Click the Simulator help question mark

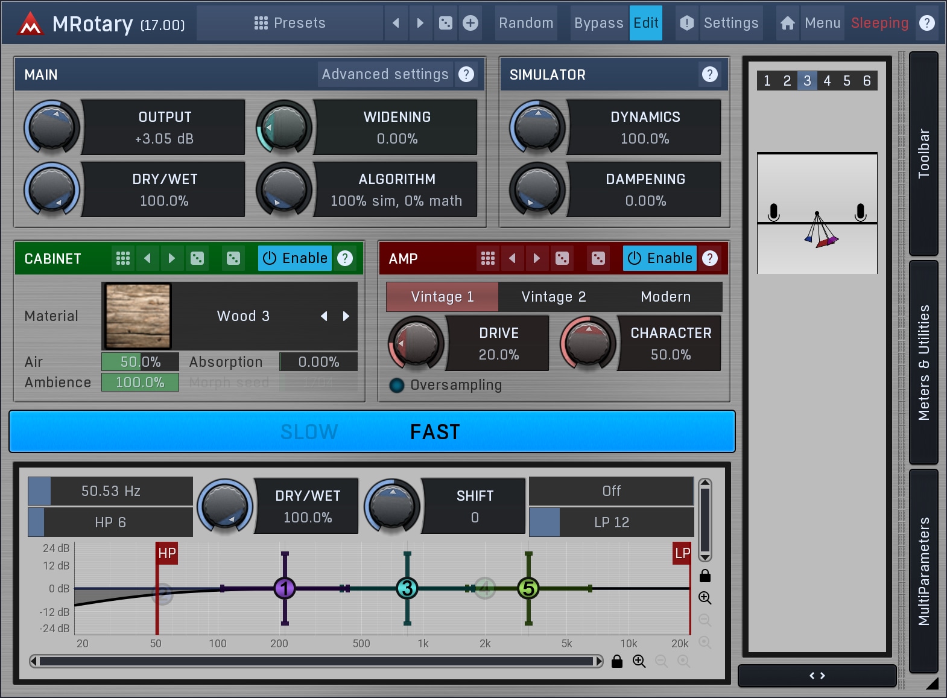tap(709, 74)
